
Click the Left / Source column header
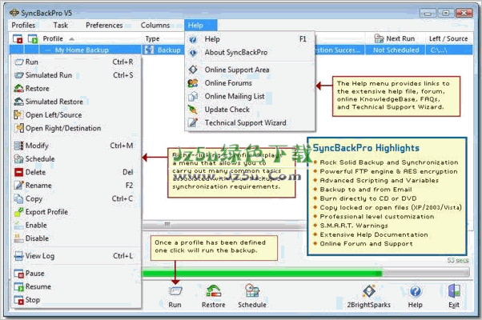[448, 38]
